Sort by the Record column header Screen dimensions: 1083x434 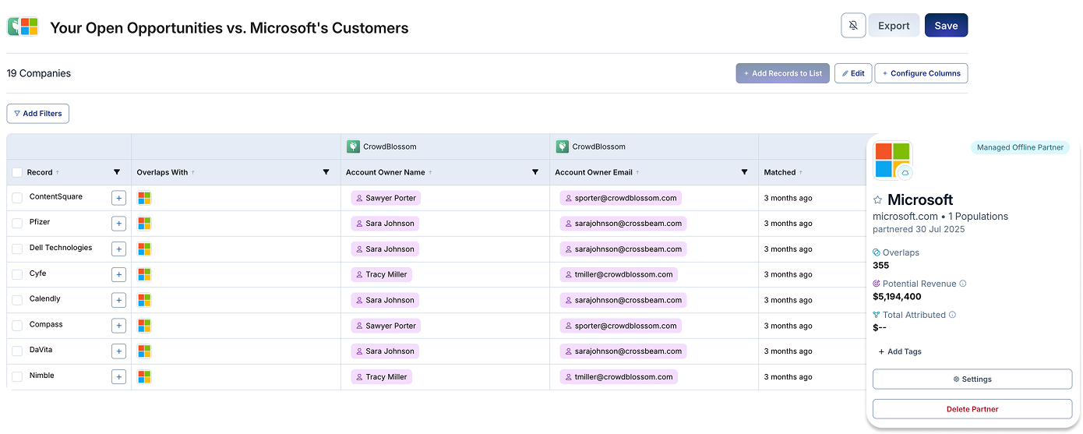tap(43, 172)
